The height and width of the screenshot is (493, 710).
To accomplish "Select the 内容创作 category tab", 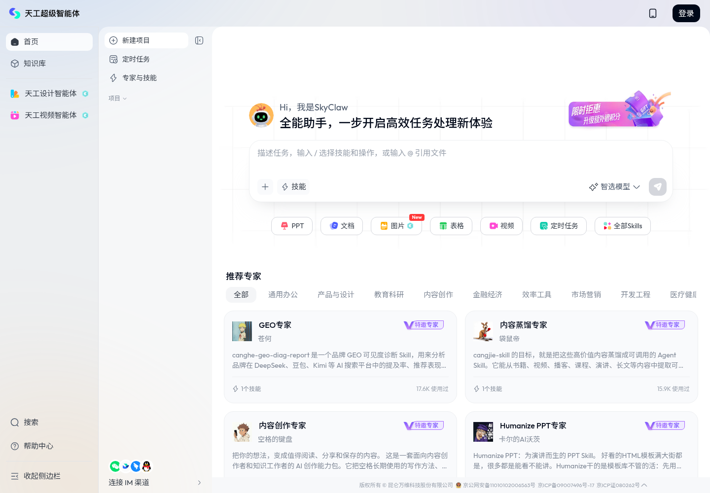I will pos(438,295).
